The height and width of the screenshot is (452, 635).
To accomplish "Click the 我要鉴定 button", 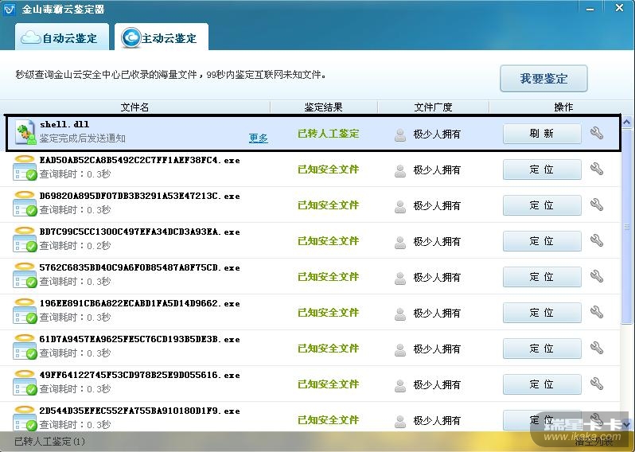I will (x=543, y=78).
